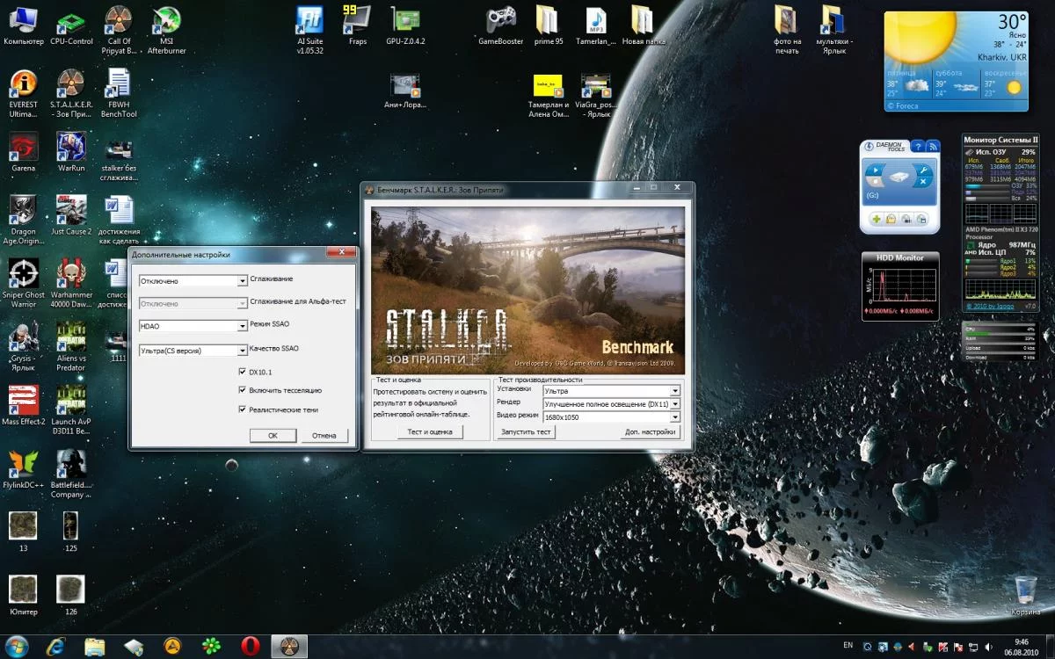
Task: Open the MSI Afterburner desktop icon
Action: pos(165,21)
